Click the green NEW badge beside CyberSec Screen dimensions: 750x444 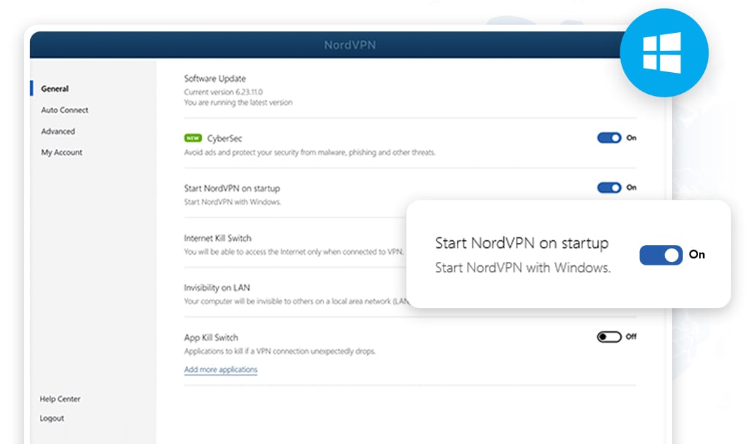(x=193, y=138)
